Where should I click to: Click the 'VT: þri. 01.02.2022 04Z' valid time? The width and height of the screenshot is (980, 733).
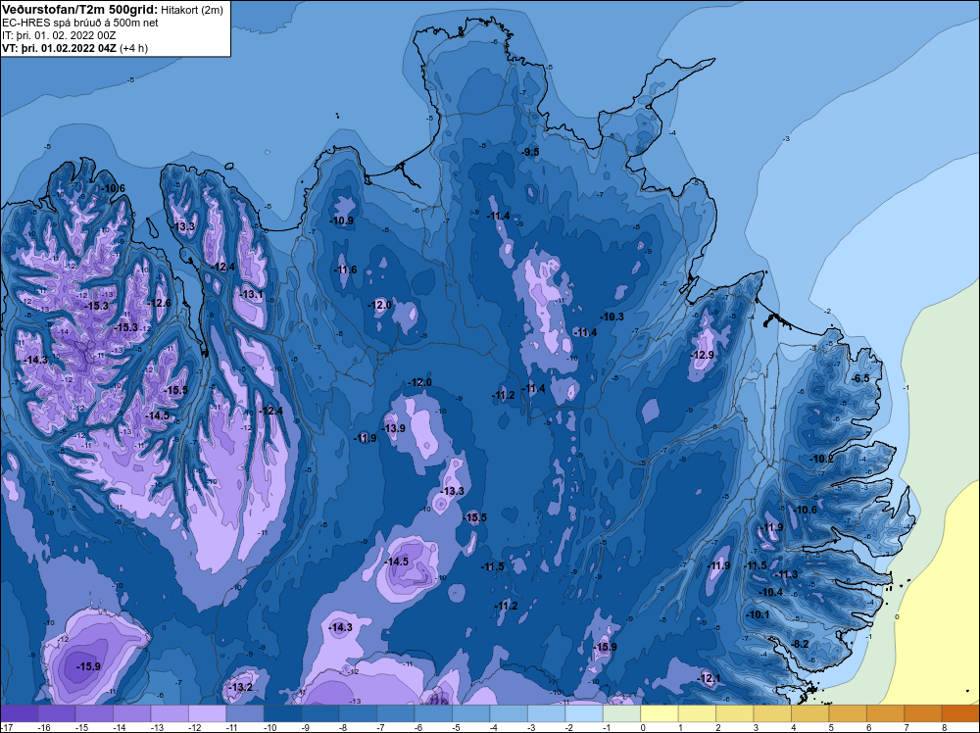point(59,48)
